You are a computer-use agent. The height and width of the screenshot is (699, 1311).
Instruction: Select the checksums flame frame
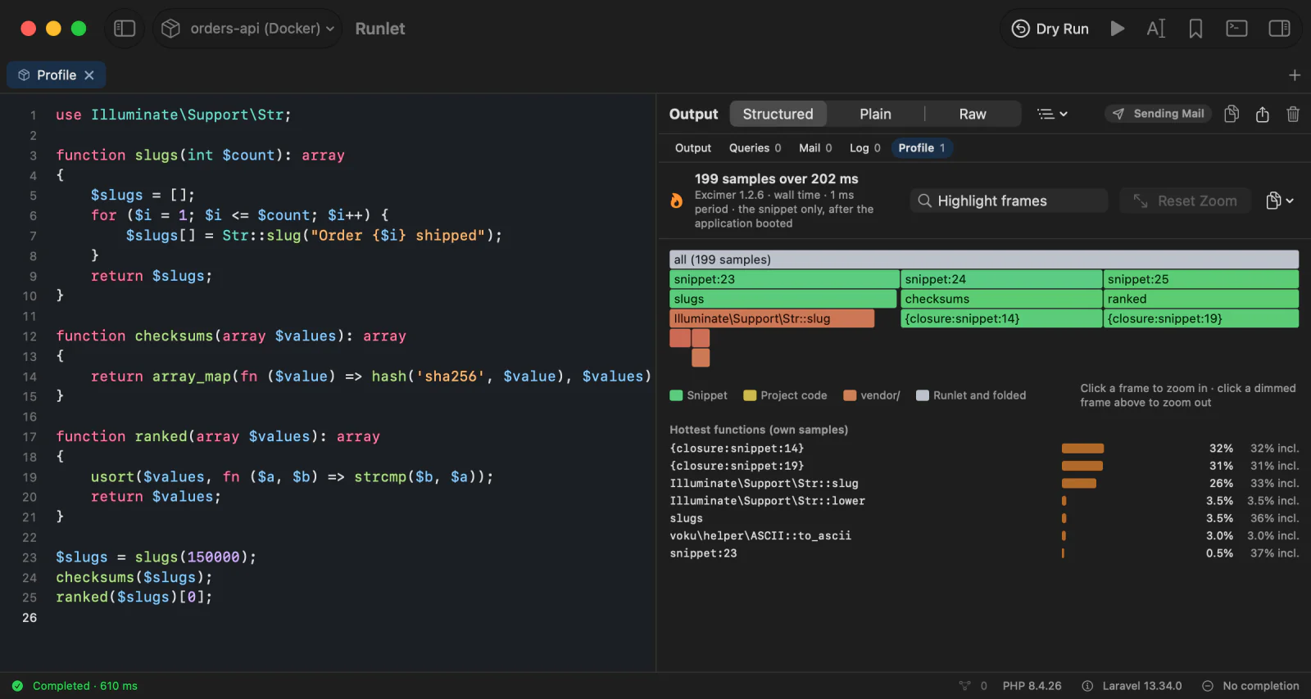tap(1001, 299)
